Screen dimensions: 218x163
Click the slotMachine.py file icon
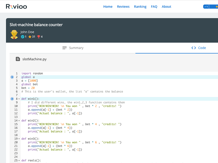tap(18, 59)
